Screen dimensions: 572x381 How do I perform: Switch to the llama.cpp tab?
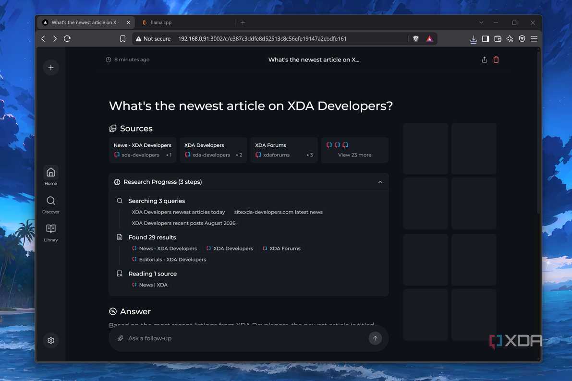click(x=186, y=23)
